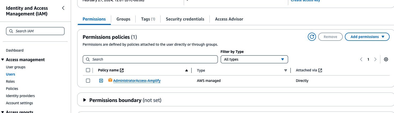Go to the next page with the right arrow

(375, 59)
